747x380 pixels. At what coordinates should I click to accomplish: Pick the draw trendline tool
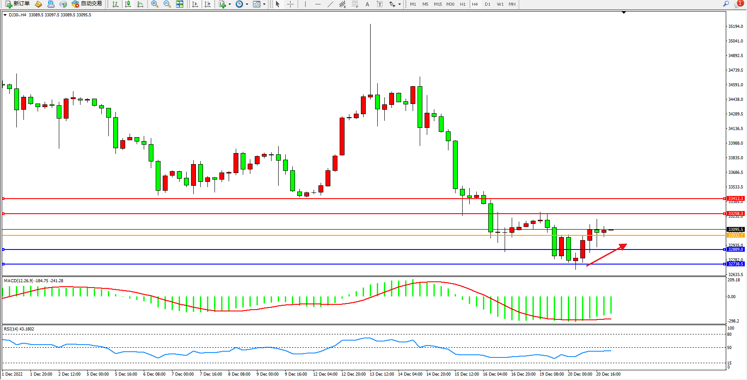pyautogui.click(x=330, y=4)
